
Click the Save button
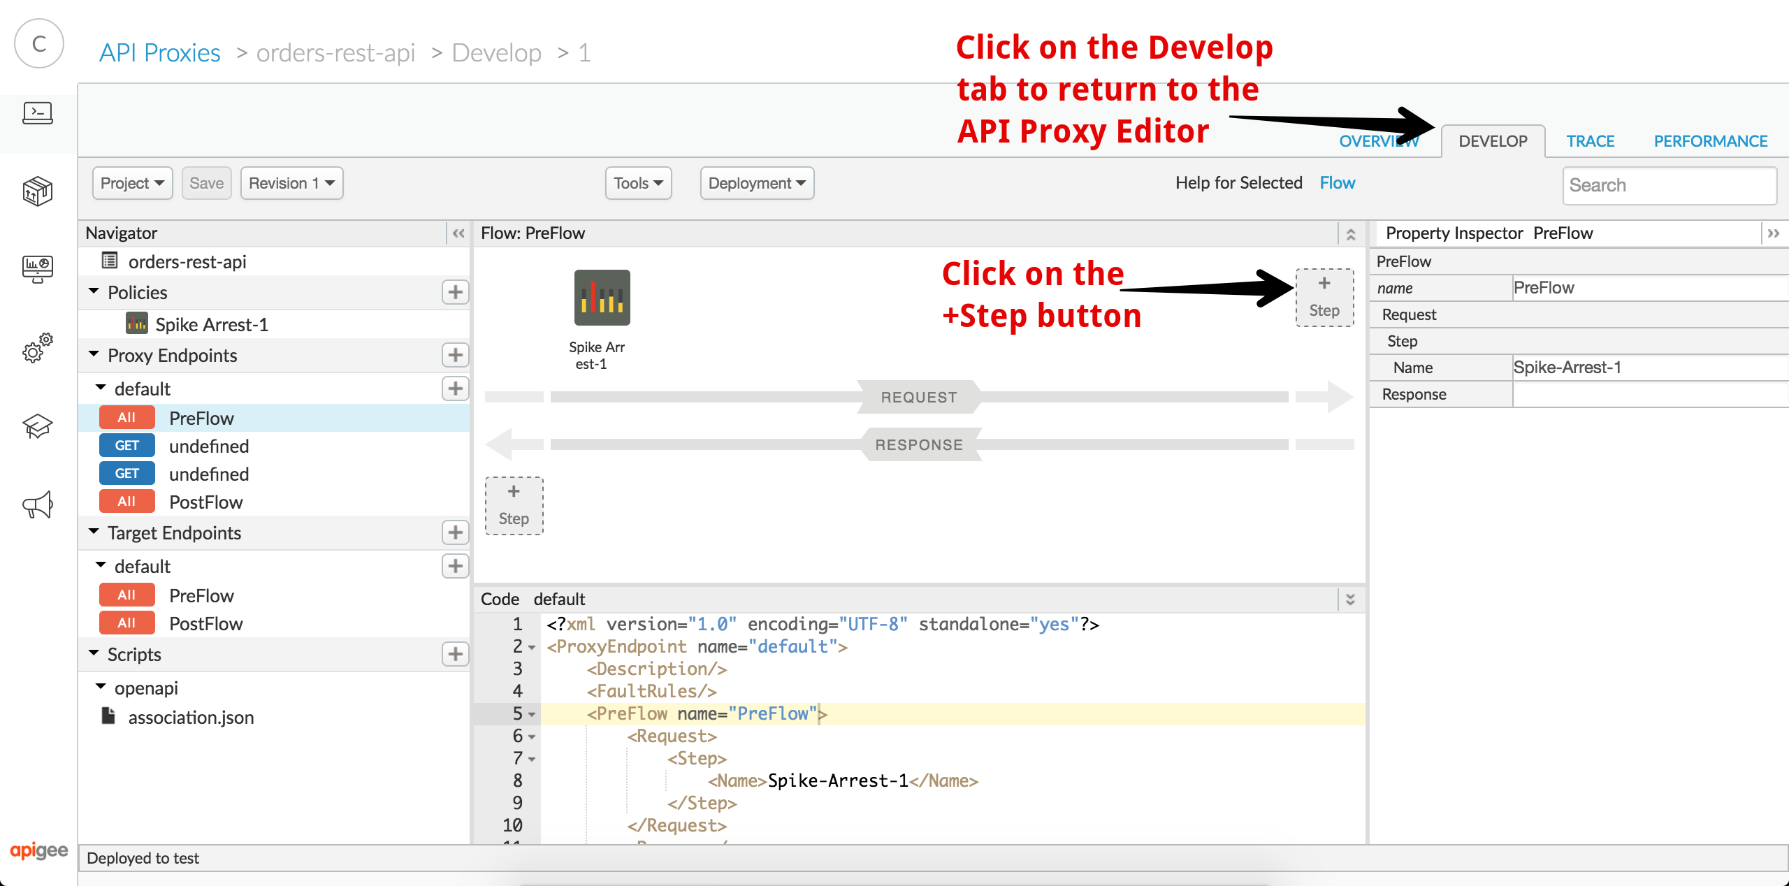point(206,183)
